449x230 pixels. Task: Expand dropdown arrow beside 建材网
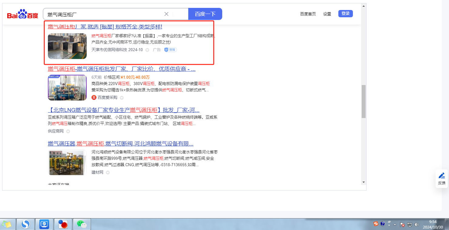[108, 172]
